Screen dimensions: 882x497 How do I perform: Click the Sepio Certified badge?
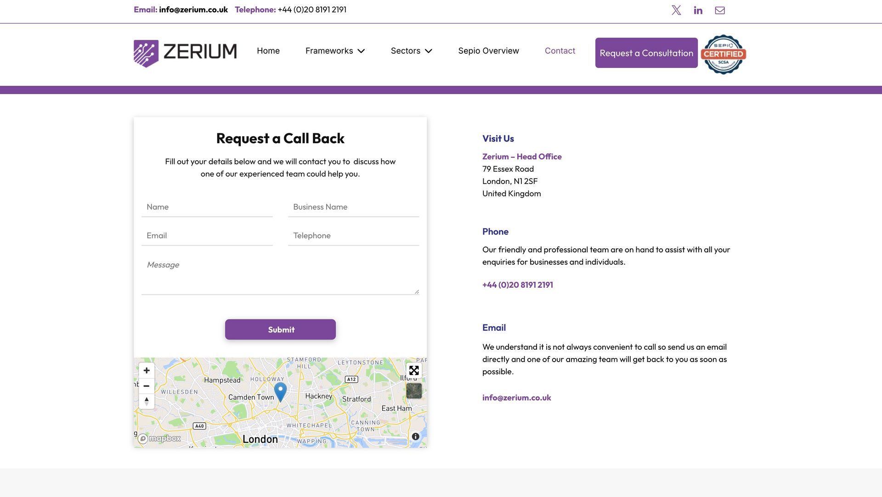coord(723,54)
